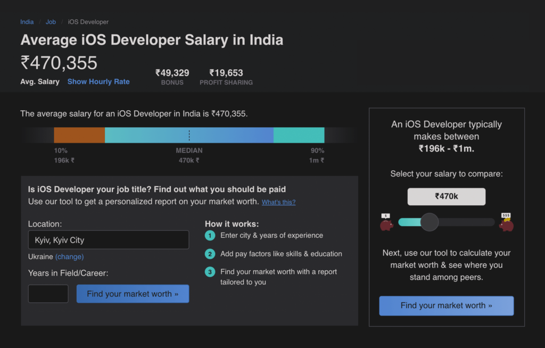Click the ₹470,355 average salary heading figure

coord(59,63)
